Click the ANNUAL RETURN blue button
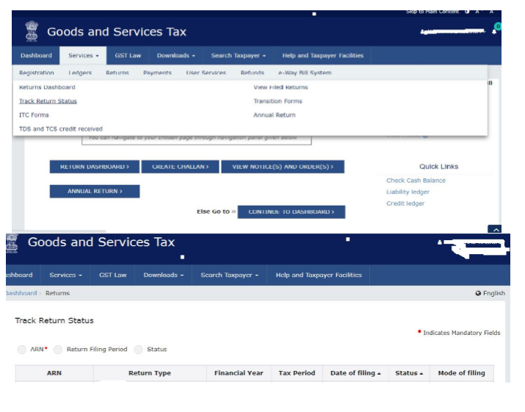Viewport: 525px width, 412px height. click(95, 191)
